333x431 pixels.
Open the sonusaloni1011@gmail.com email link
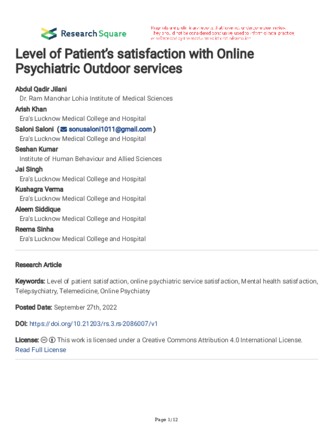click(110, 129)
